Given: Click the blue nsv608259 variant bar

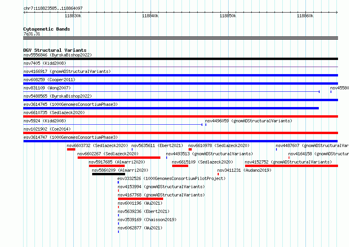Looking at the screenshot, I should (180, 84).
